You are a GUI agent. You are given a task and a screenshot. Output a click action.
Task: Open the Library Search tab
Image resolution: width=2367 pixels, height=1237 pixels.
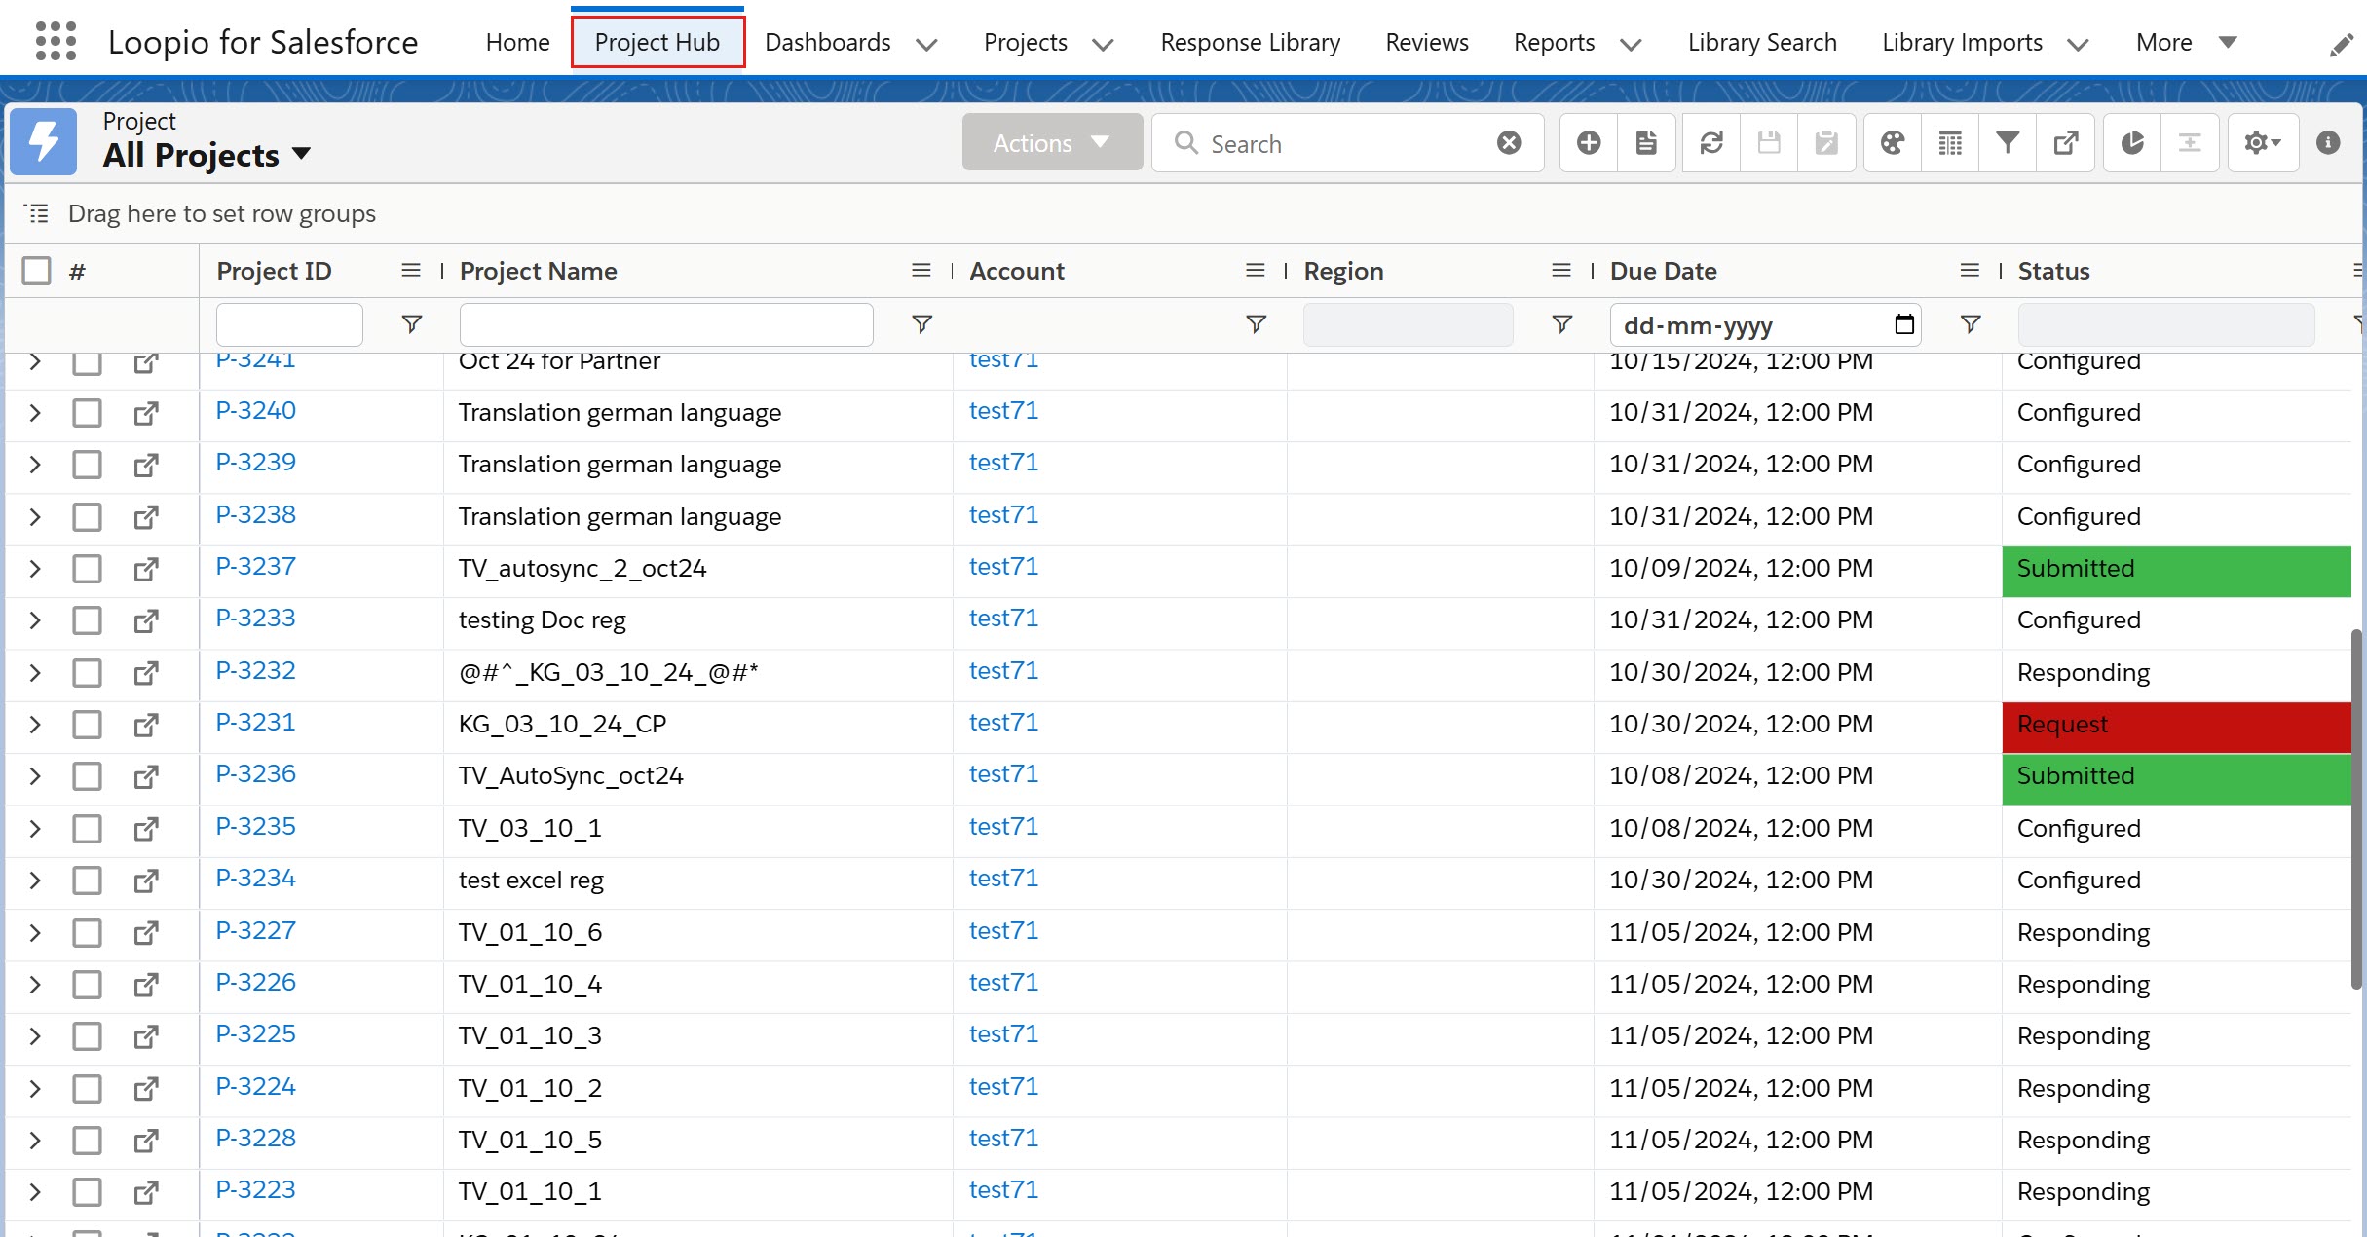[x=1762, y=42]
